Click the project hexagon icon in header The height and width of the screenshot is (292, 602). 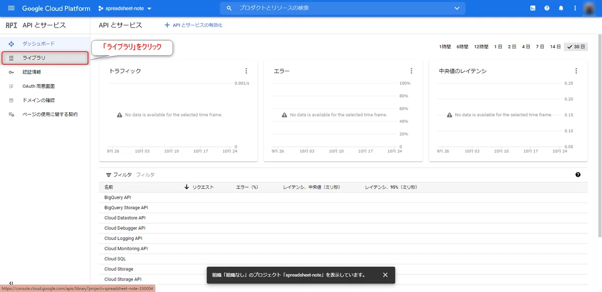[101, 9]
